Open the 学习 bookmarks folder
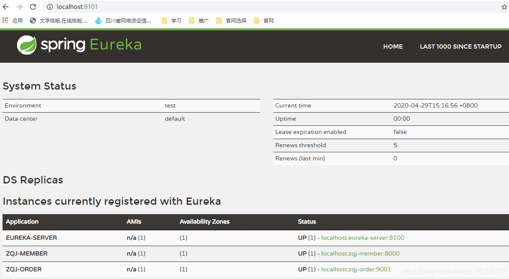509x279 pixels. [171, 20]
